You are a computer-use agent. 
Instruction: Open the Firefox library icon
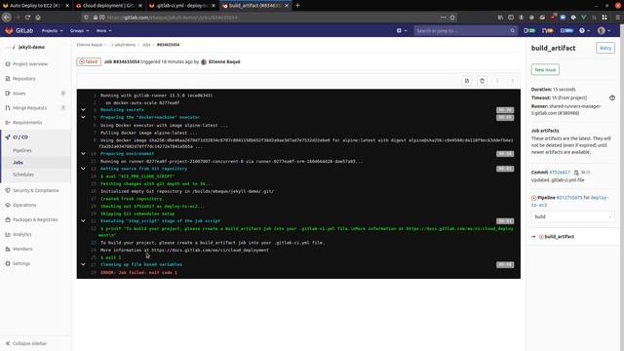click(x=500, y=18)
